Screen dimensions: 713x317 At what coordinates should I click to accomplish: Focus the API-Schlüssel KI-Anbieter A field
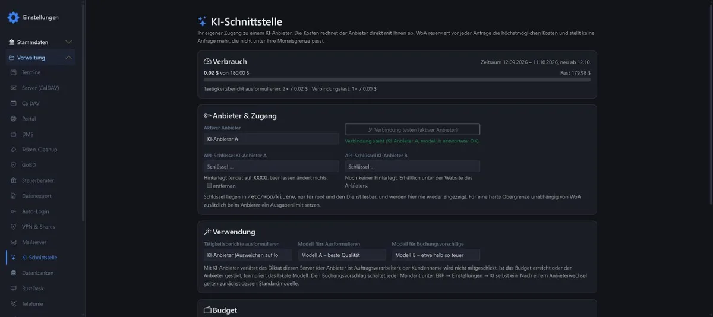click(x=271, y=166)
